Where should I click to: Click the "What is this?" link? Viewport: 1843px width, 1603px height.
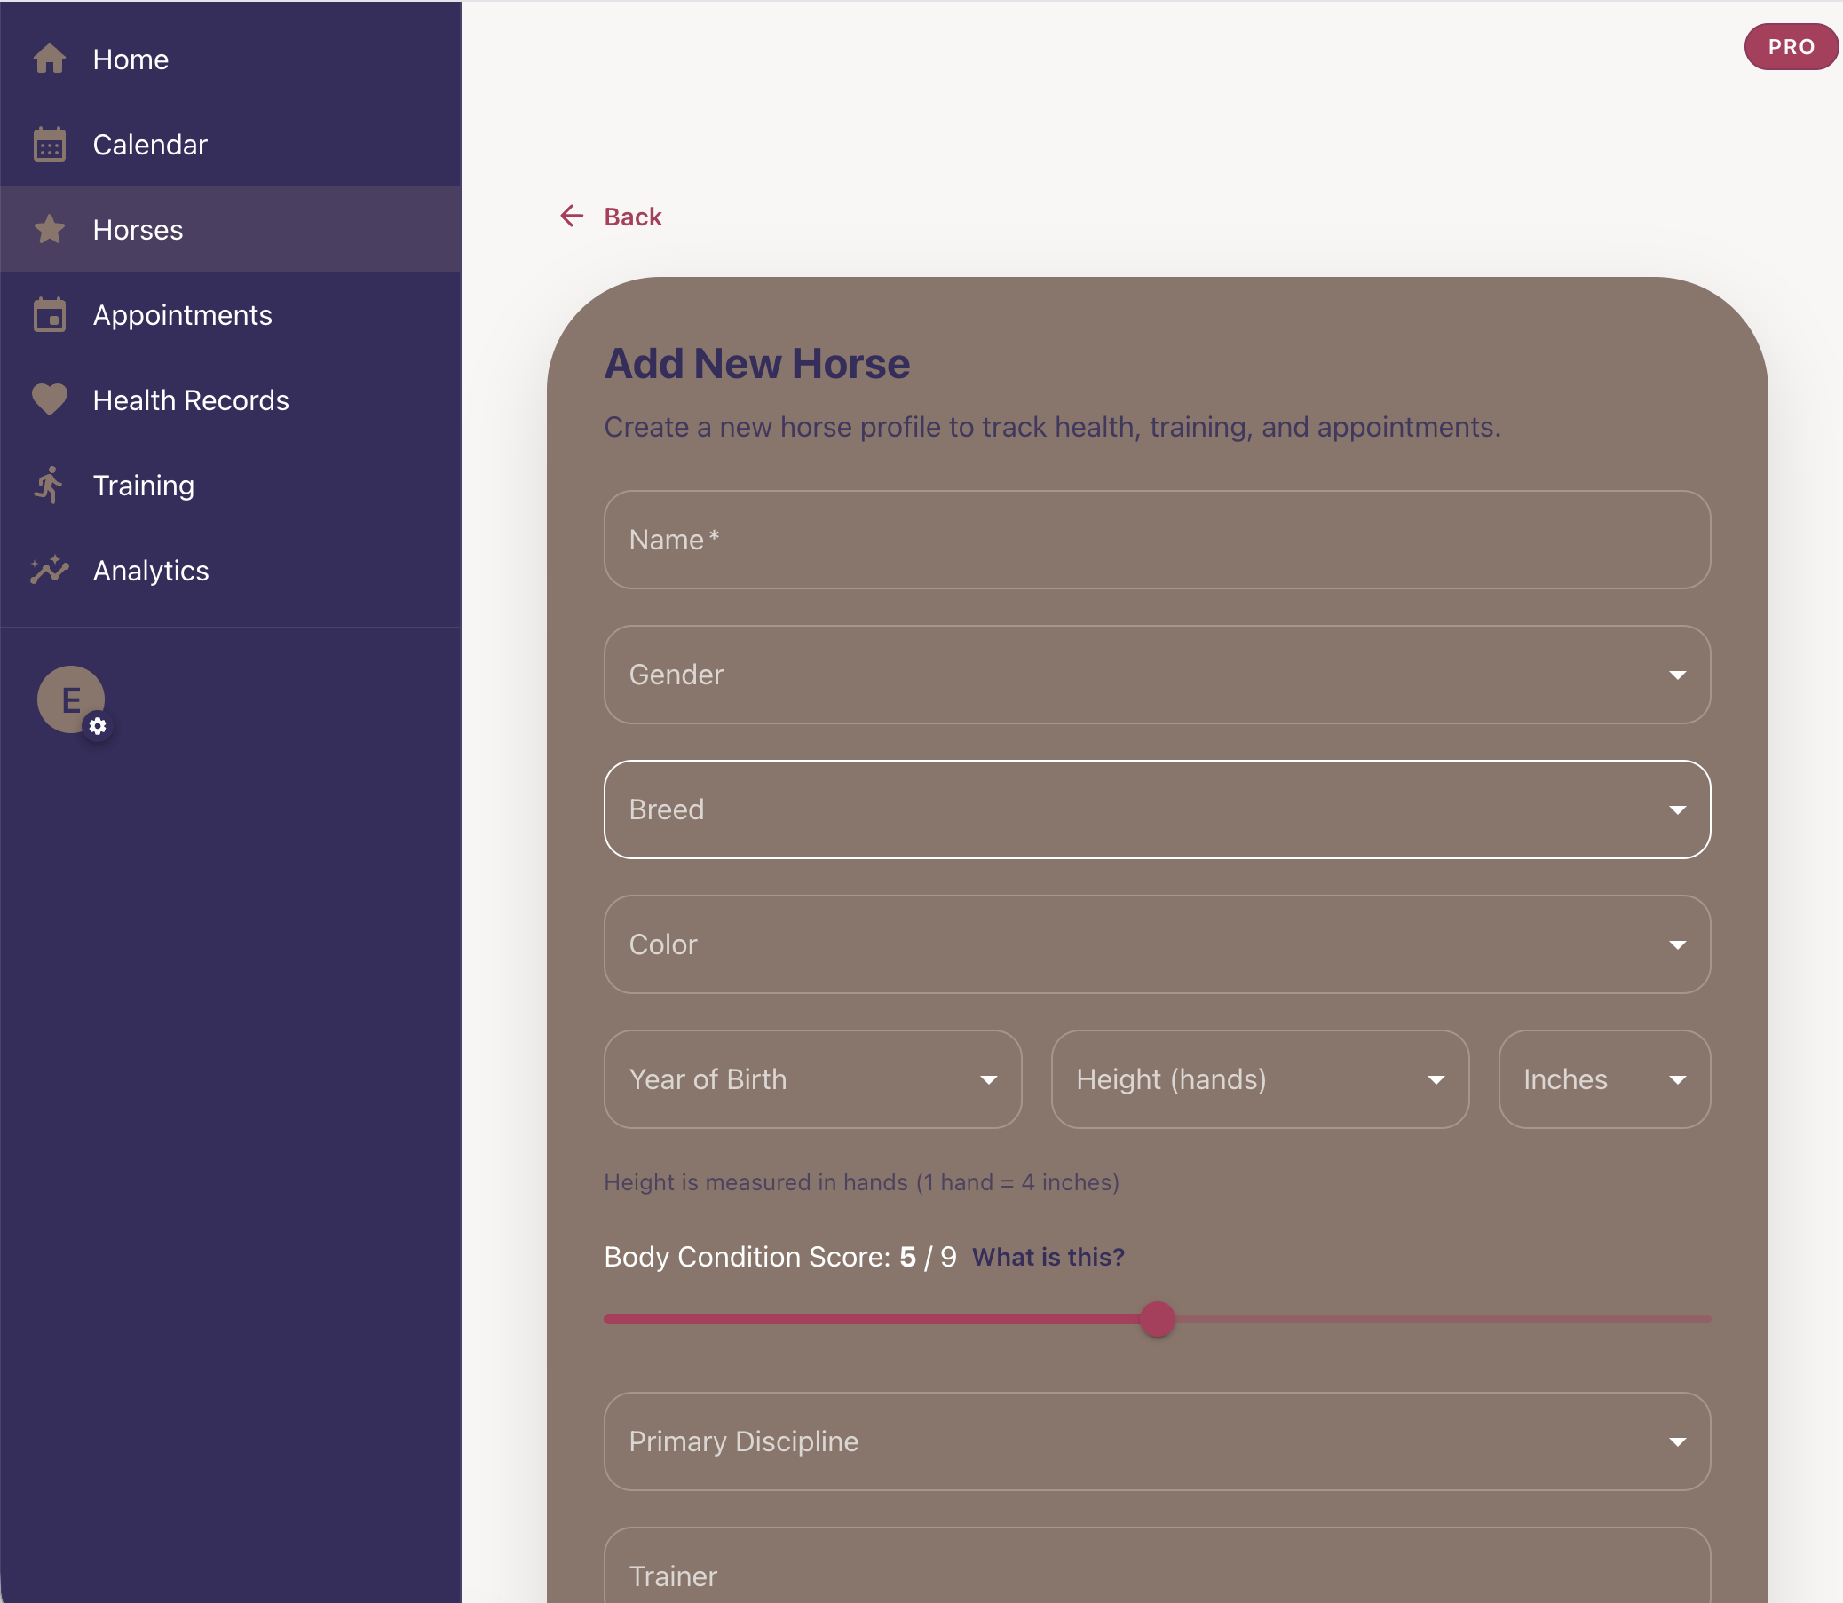1048,1257
